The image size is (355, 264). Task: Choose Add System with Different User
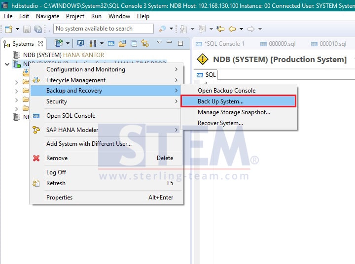click(106, 144)
